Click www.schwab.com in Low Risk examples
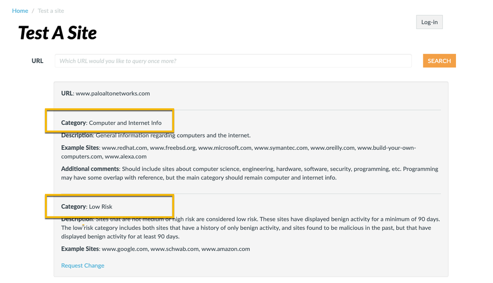Screen dimensions: 493x283 (x=174, y=249)
